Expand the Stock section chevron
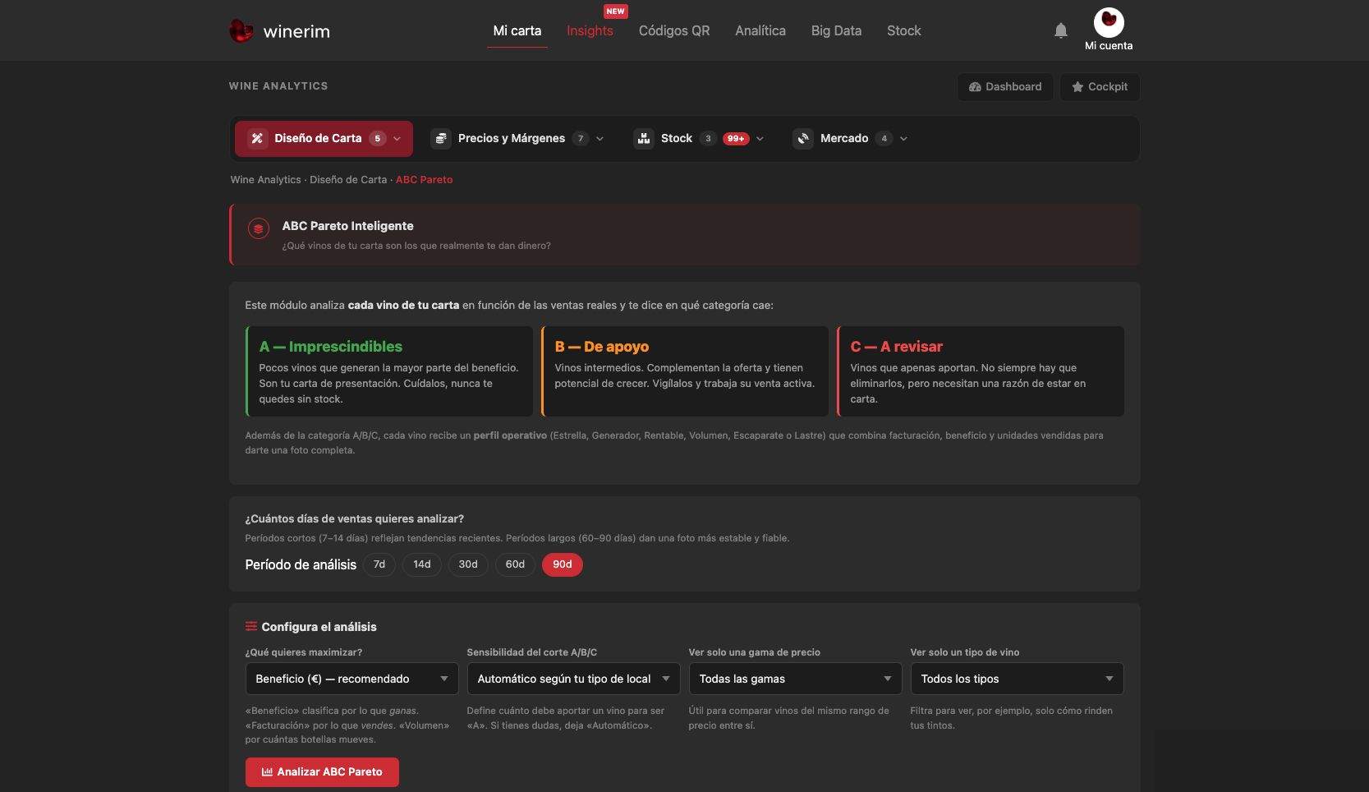Viewport: 1369px width, 792px height. coord(760,139)
